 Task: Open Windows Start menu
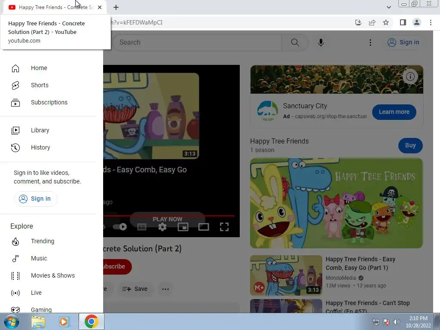[12, 321]
